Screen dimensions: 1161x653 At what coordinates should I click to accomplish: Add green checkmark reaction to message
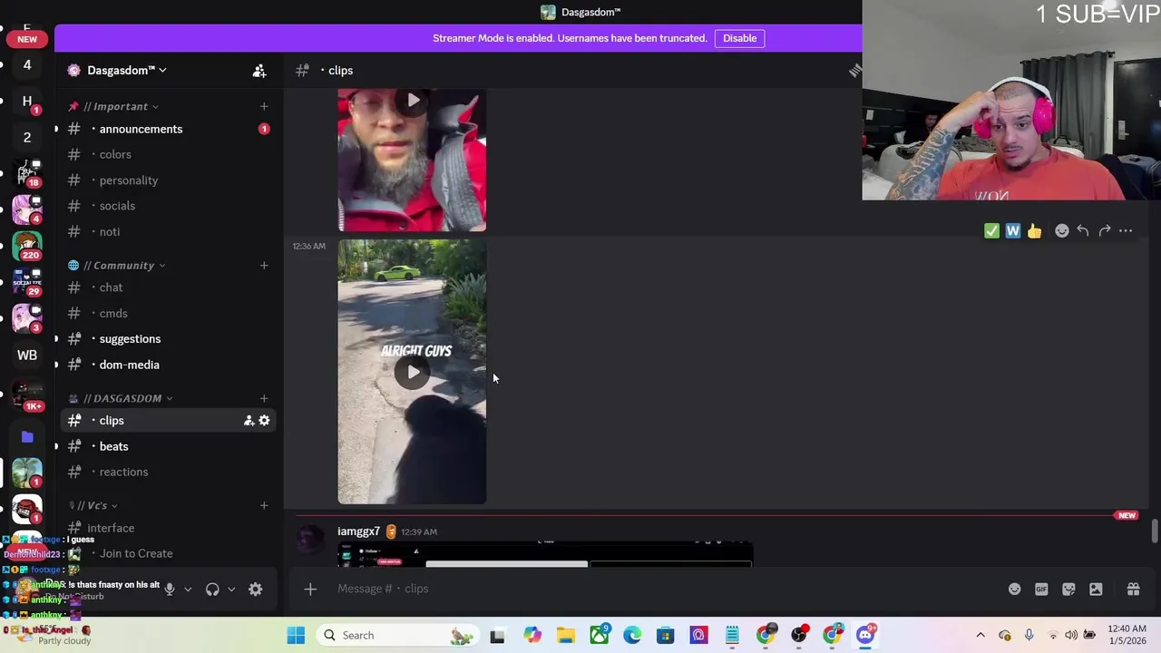coord(991,231)
